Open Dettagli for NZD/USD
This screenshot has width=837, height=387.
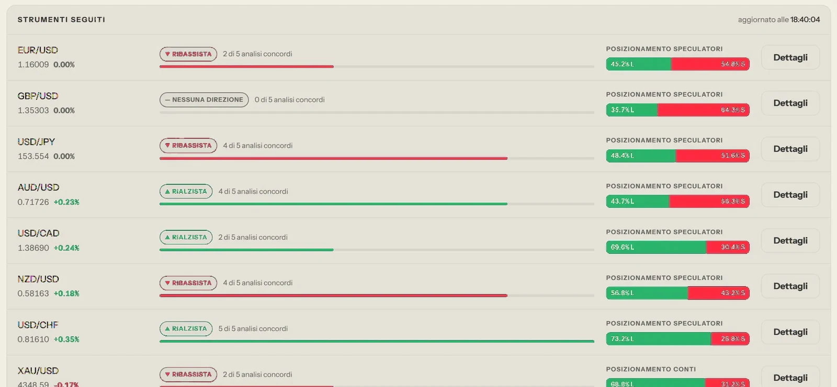790,286
